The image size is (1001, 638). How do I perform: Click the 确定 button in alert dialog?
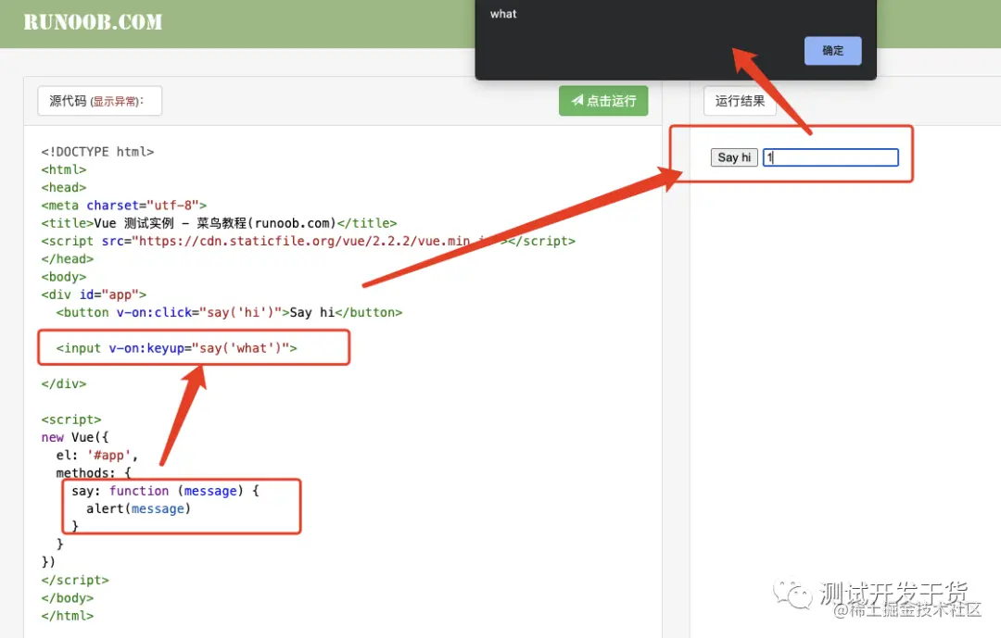click(832, 50)
